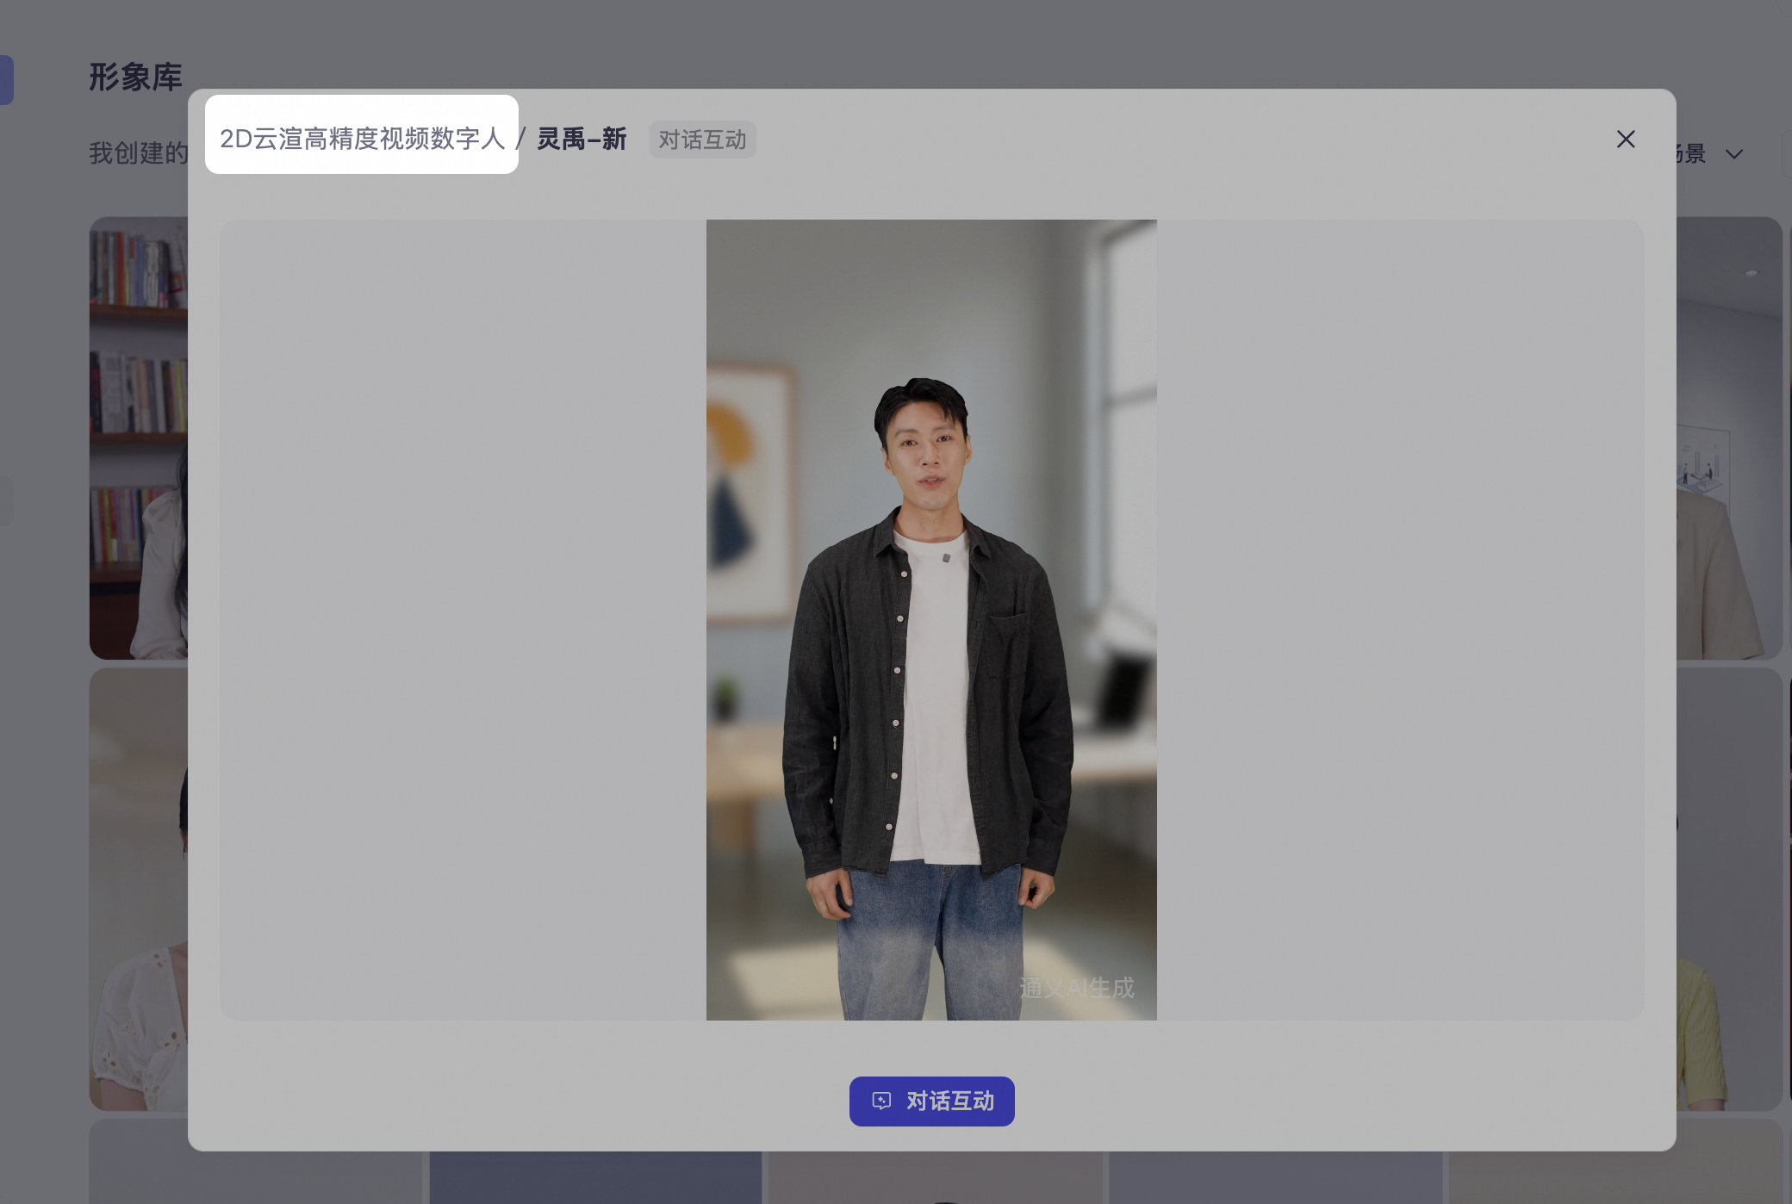The width and height of the screenshot is (1792, 1204).
Task: Open the 2D云渲高精度视频数字人 breadcrumb
Action: click(x=362, y=139)
